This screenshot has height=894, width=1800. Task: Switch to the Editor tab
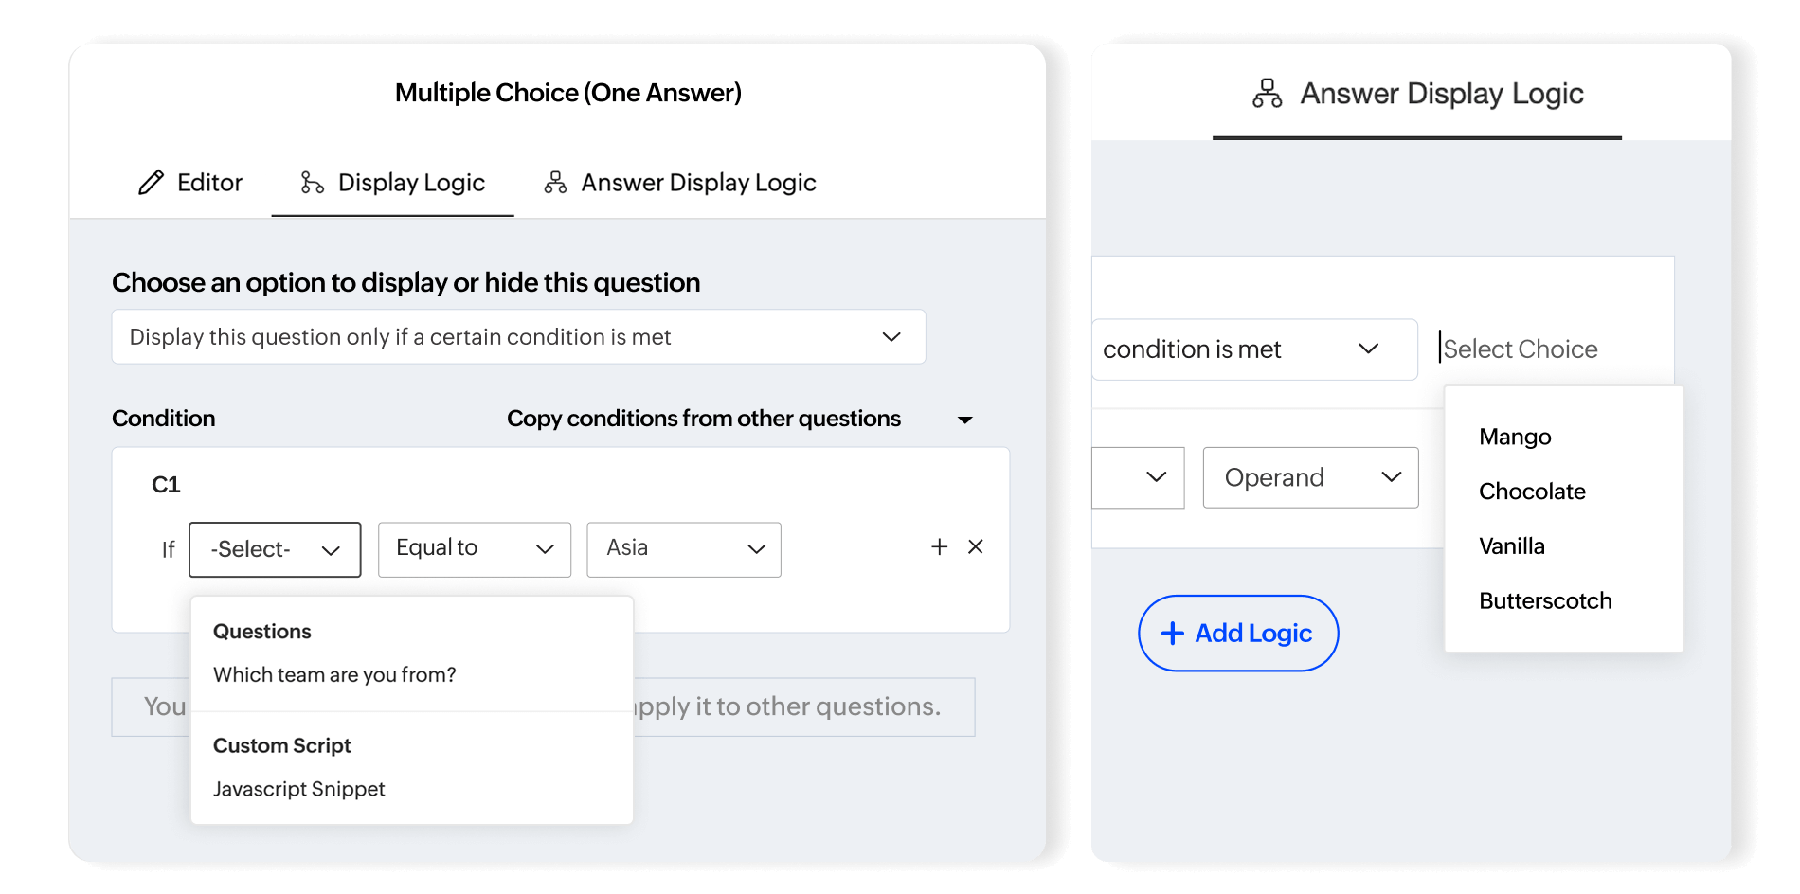point(190,183)
